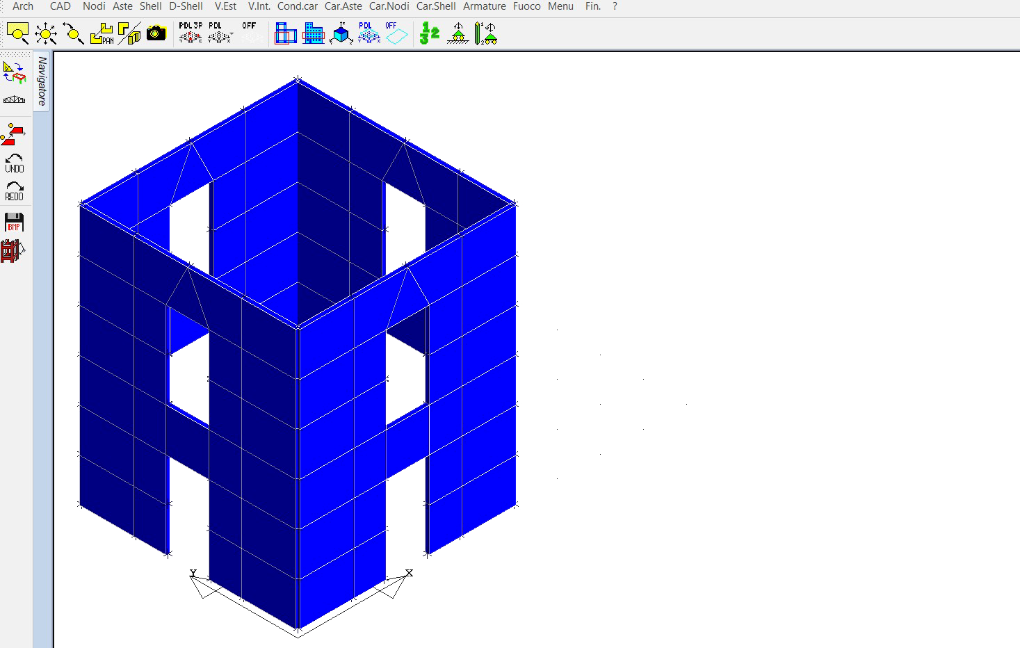Open the Car.Shell menu
The height and width of the screenshot is (648, 1020).
point(436,6)
